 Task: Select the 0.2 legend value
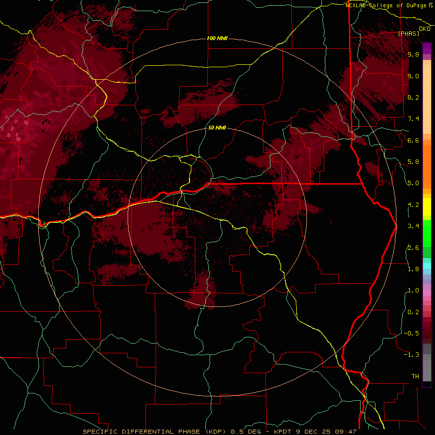(413, 312)
